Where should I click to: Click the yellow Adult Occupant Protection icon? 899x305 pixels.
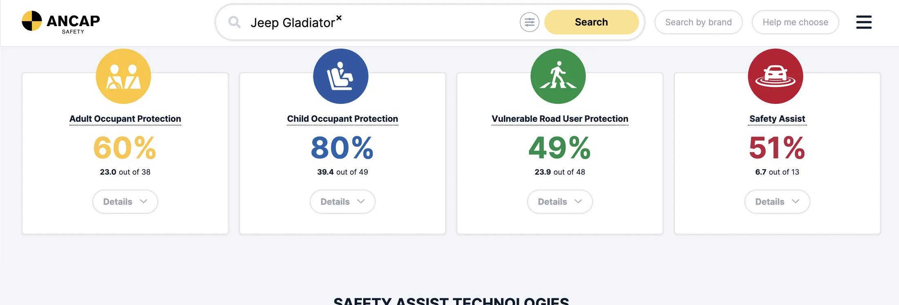(x=123, y=76)
